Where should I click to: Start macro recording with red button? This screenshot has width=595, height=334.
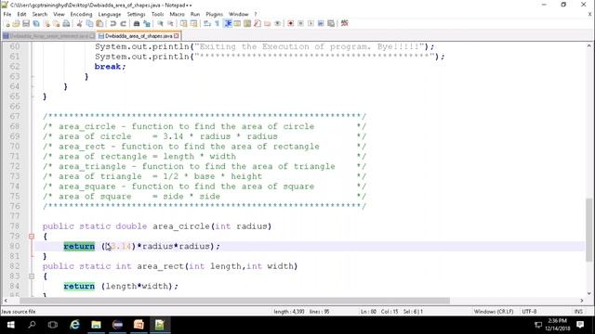[291, 23]
